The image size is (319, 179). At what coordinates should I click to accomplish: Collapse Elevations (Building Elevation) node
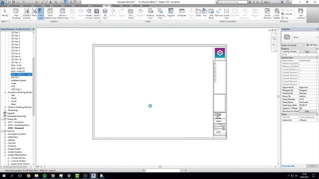click(5, 92)
